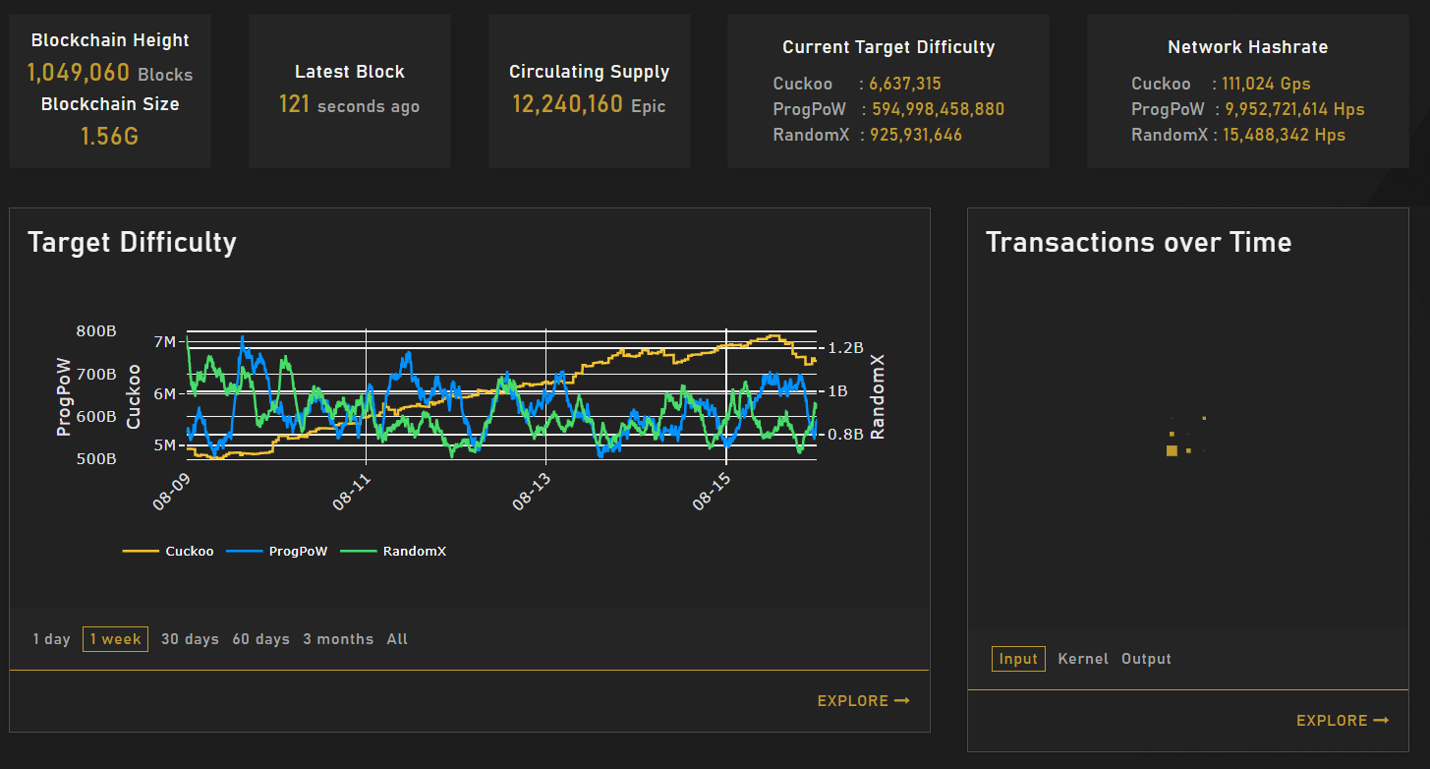This screenshot has width=1430, height=769.
Task: Click the 08-11 date axis label
Action: (x=350, y=491)
